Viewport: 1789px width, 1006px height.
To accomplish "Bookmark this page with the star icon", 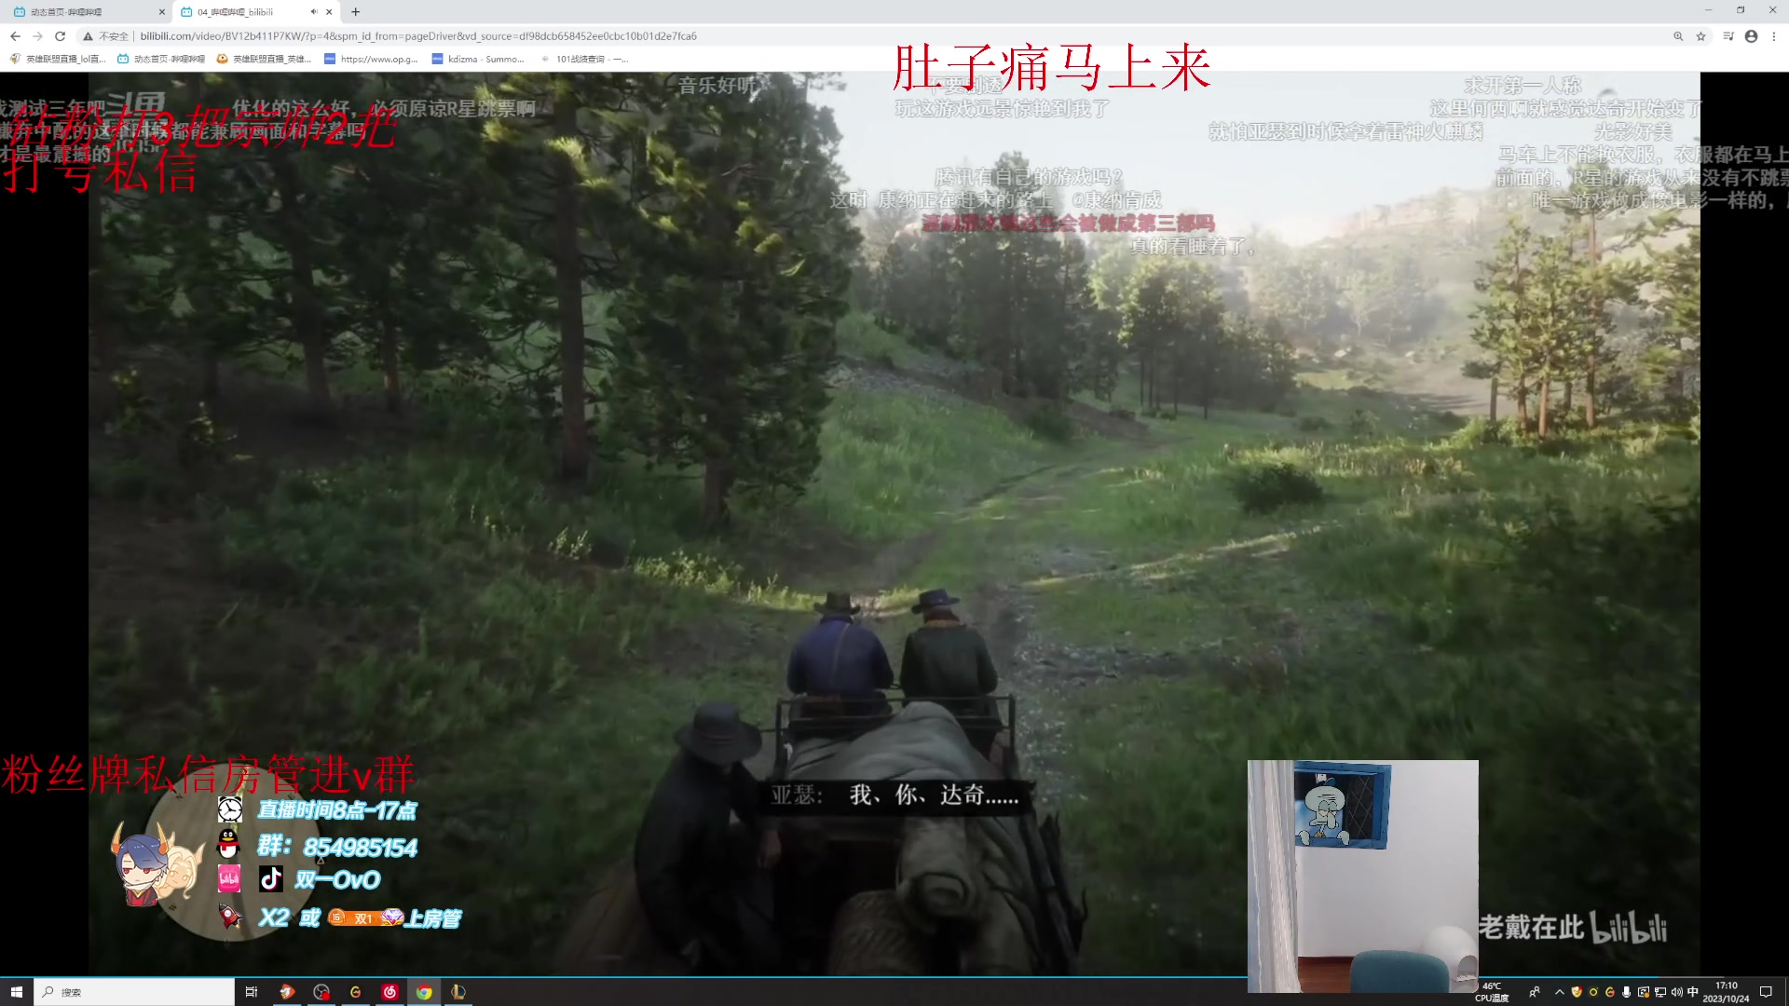I will (x=1701, y=36).
